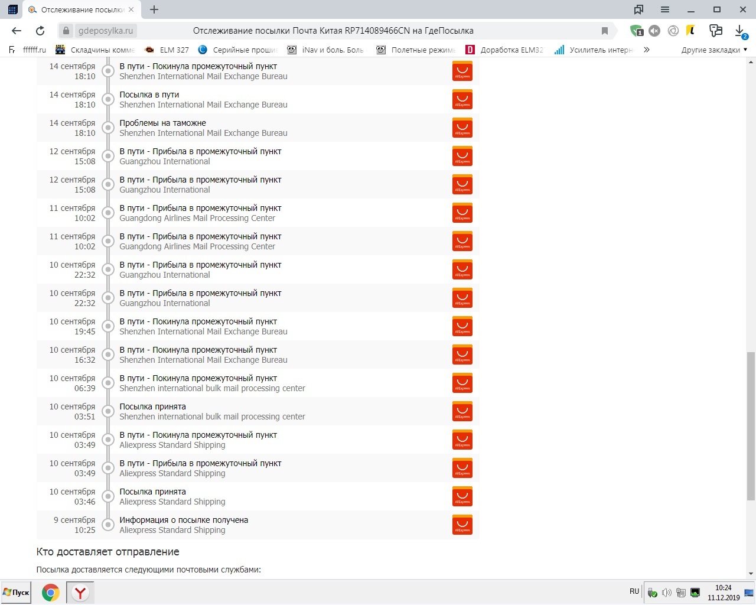Open the Доработка ELM32 bookmark
This screenshot has width=756, height=605.
[x=505, y=50]
